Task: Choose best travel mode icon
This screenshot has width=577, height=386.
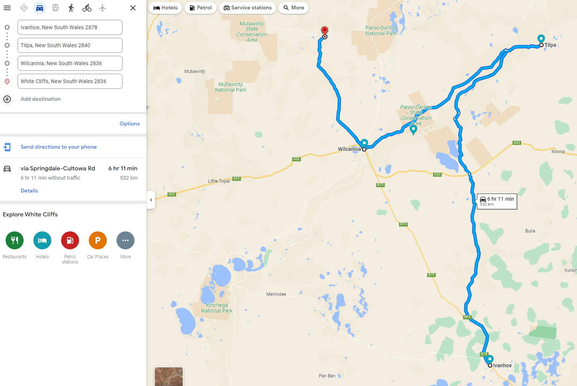Action: coord(24,8)
